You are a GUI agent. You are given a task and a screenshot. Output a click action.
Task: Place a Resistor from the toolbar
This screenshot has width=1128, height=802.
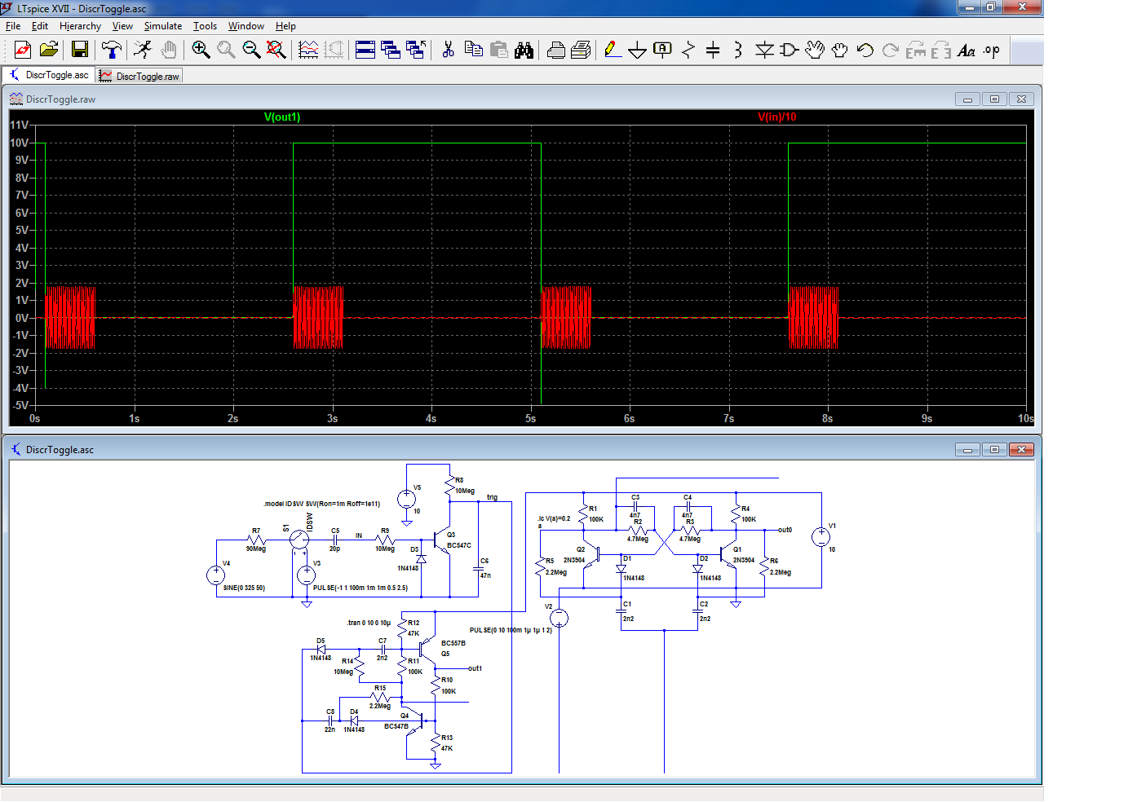(x=688, y=50)
